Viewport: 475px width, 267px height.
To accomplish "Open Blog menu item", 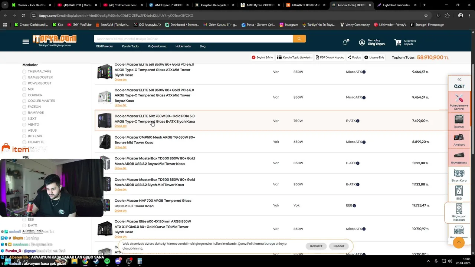I will 203,46.
